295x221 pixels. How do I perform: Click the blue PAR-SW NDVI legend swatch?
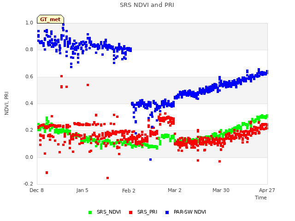point(167,212)
